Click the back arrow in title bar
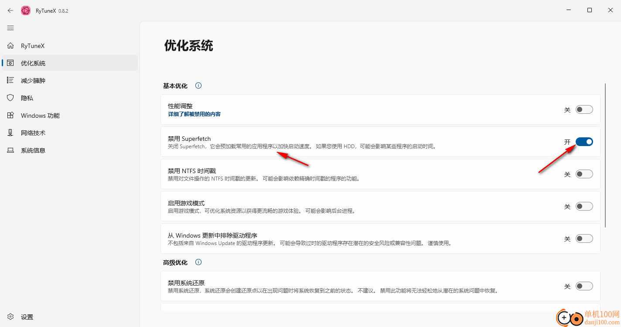Image resolution: width=621 pixels, height=327 pixels. pos(10,10)
